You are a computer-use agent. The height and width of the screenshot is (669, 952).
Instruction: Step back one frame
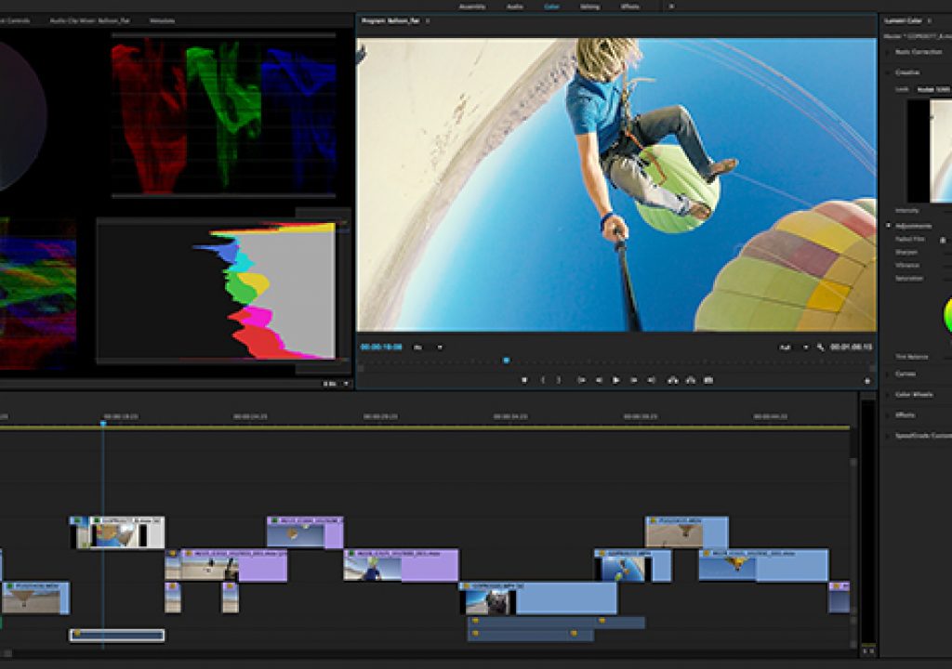(599, 380)
